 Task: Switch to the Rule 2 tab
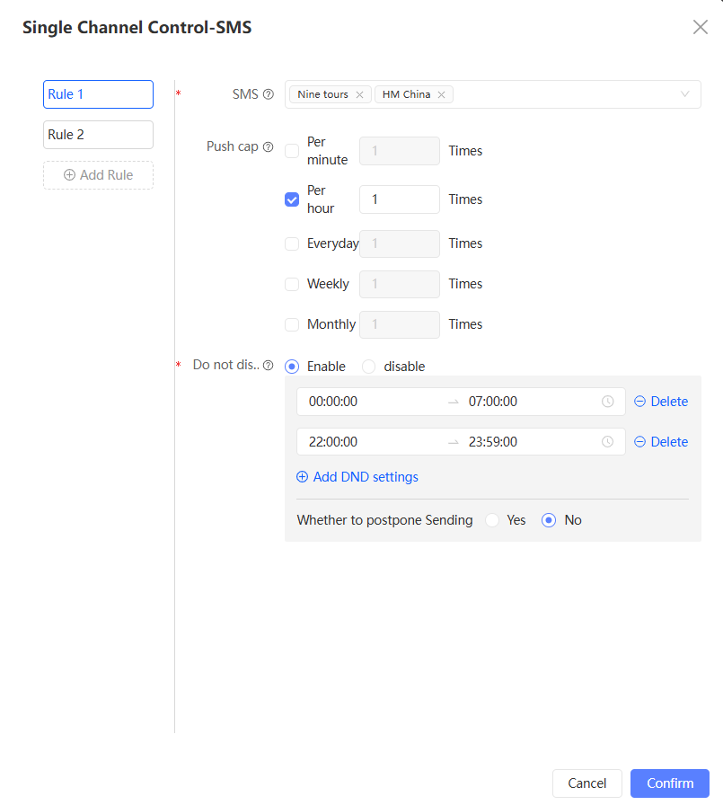(x=98, y=135)
